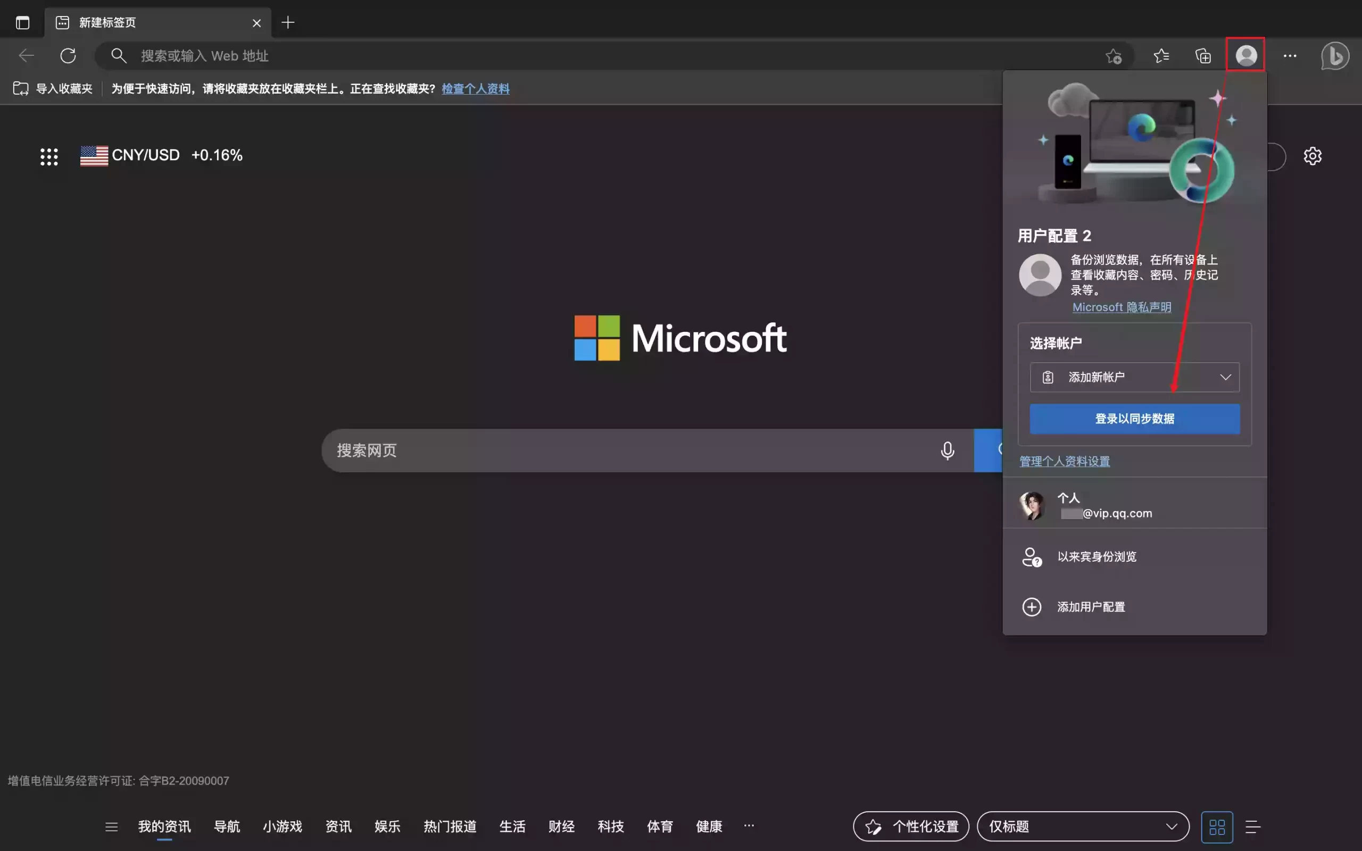Viewport: 1362px width, 851px height.
Task: Select 以来宾身份浏览 option
Action: [1135, 557]
